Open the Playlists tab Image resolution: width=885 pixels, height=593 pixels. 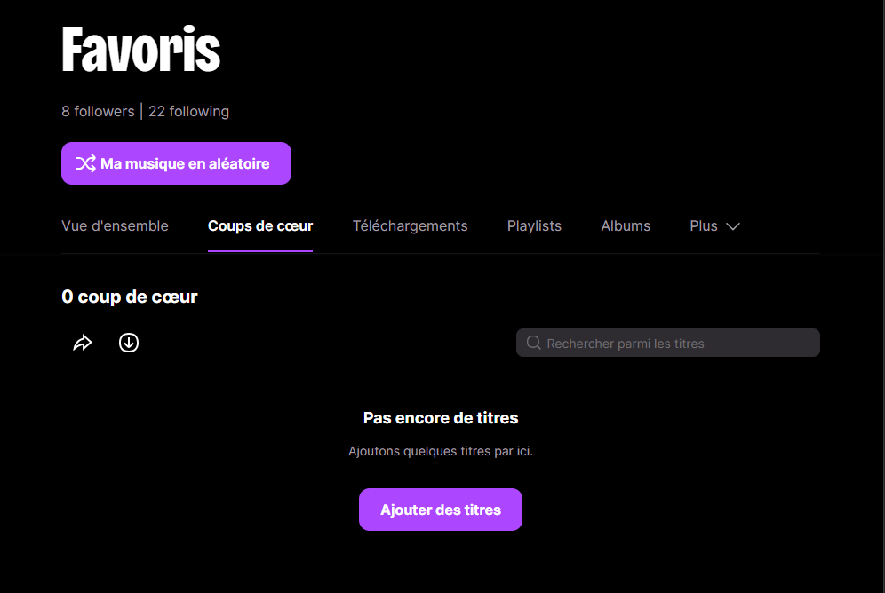click(x=534, y=226)
